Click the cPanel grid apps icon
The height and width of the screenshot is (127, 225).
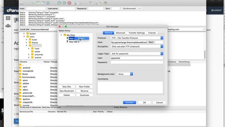click(x=8, y=18)
